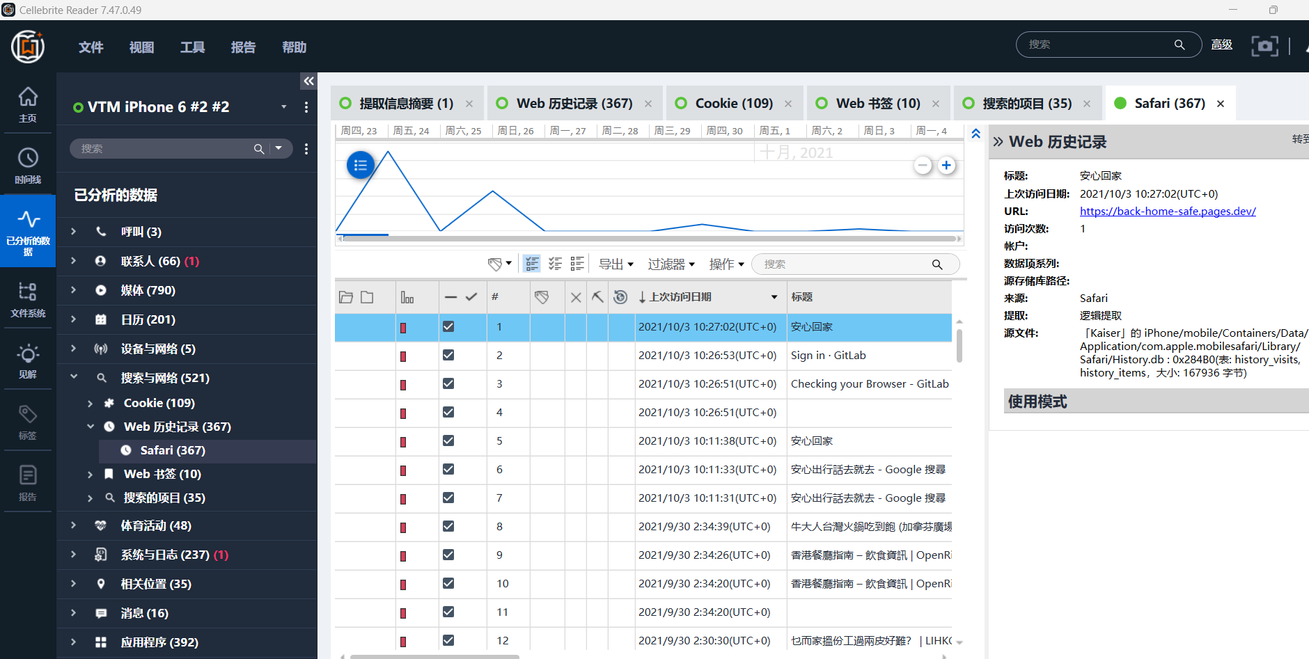Click the screenshot capture icon in header
The image size is (1309, 659).
pyautogui.click(x=1264, y=46)
